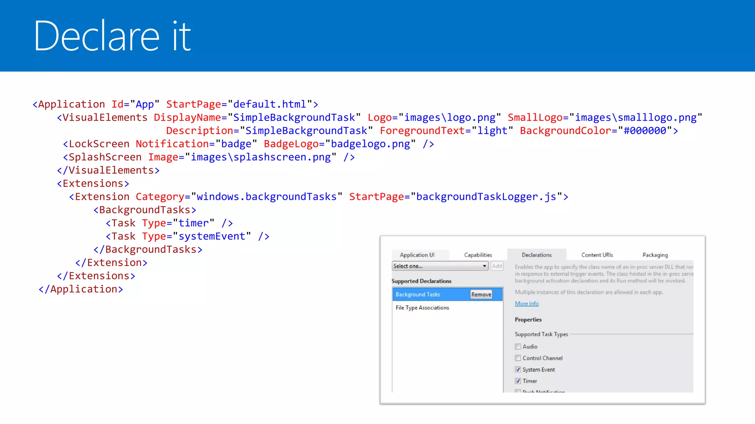Select Background Tasks in Supported Declarations
The height and width of the screenshot is (424, 755).
448,294
